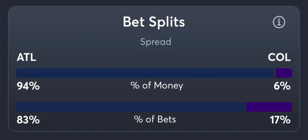Click COL's purple segment of money bar
This screenshot has width=308, height=140.
point(284,73)
